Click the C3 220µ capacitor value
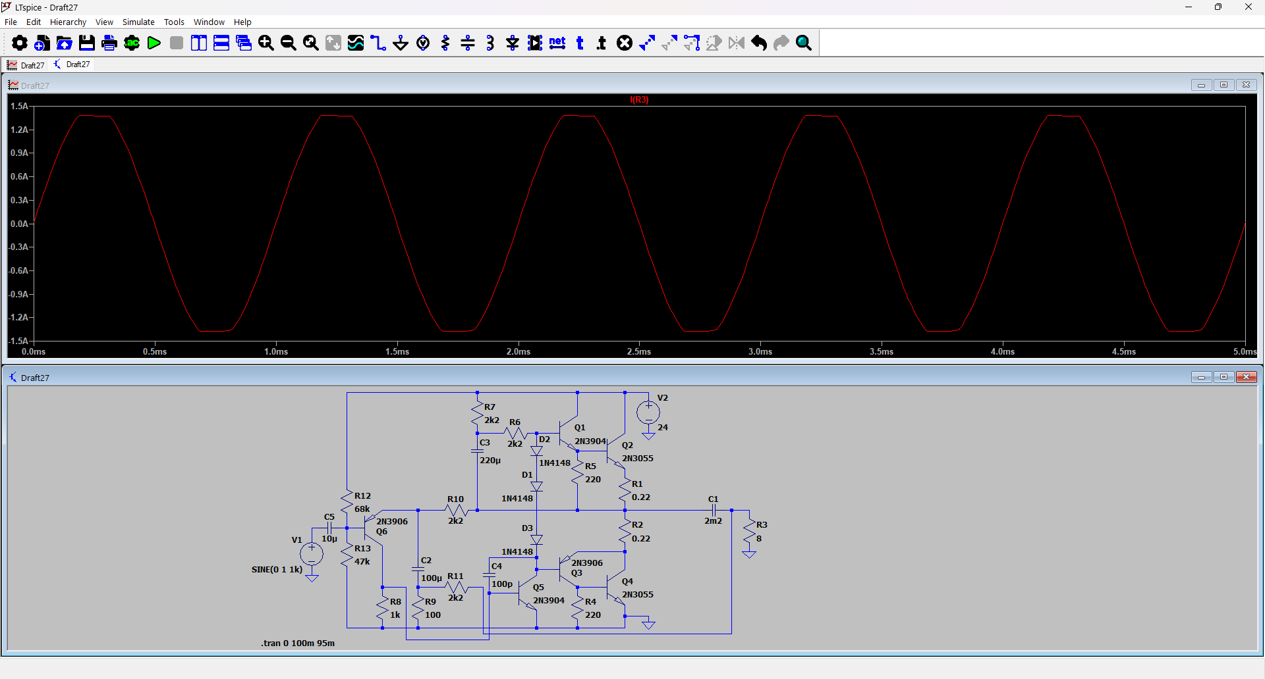The height and width of the screenshot is (679, 1265). (490, 461)
